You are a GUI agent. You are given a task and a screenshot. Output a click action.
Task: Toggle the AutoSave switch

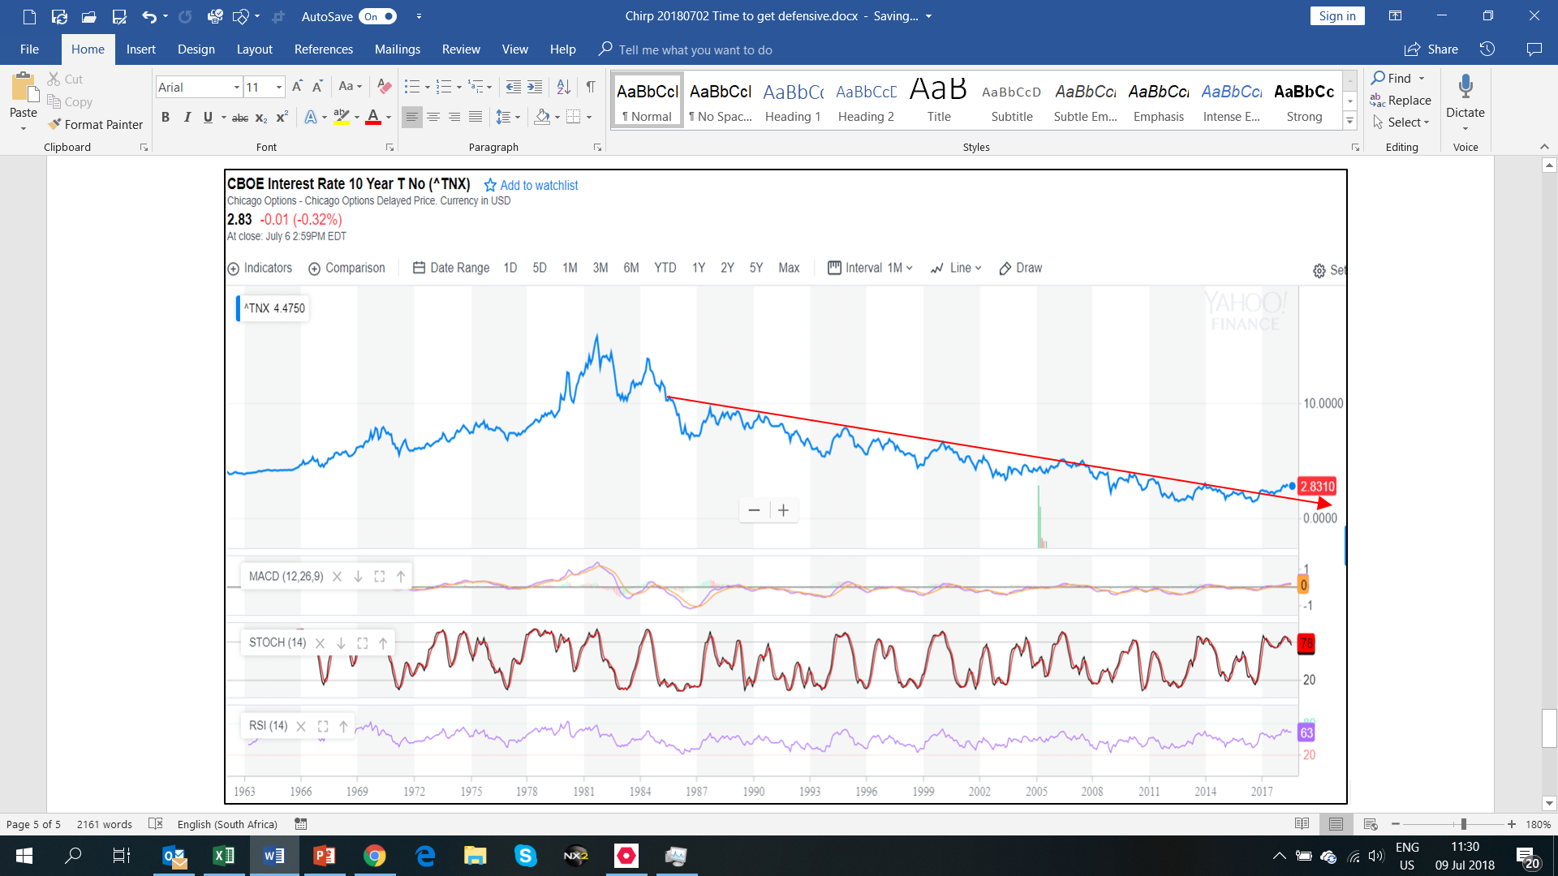379,16
